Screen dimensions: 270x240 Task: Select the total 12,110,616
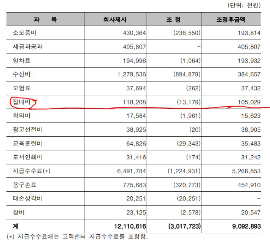click(x=130, y=226)
